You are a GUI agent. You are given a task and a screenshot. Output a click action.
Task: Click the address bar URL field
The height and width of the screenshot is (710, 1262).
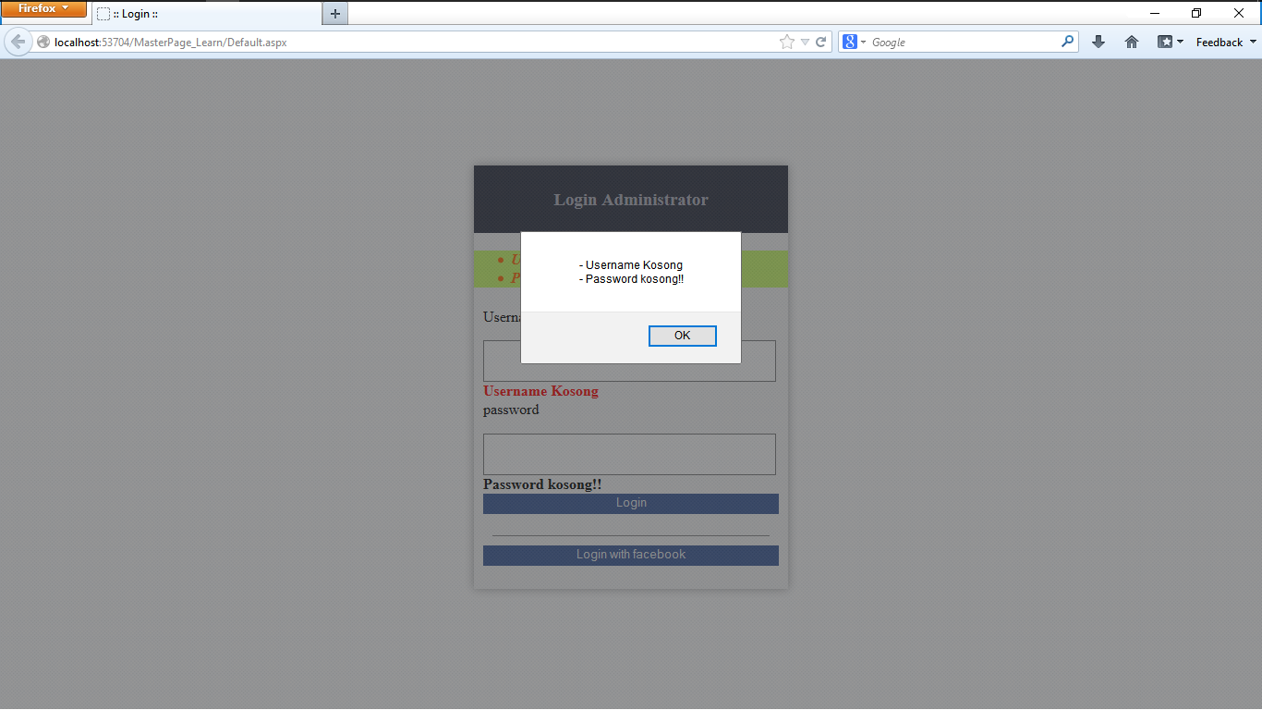point(370,41)
